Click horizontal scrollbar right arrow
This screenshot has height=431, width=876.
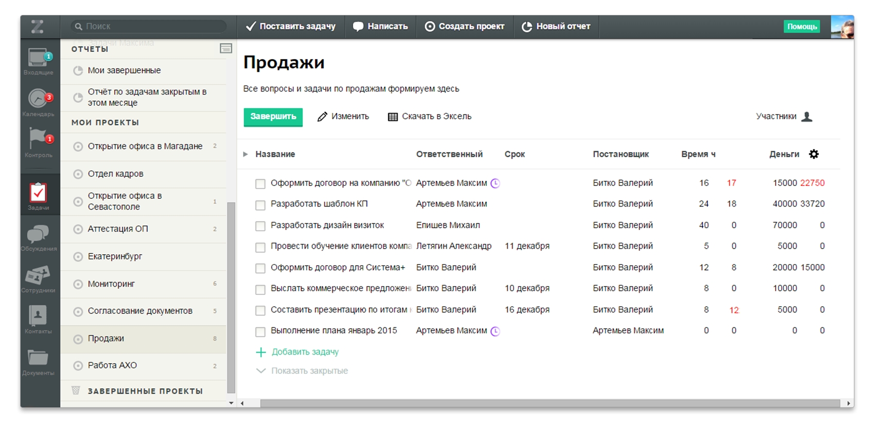tap(849, 403)
